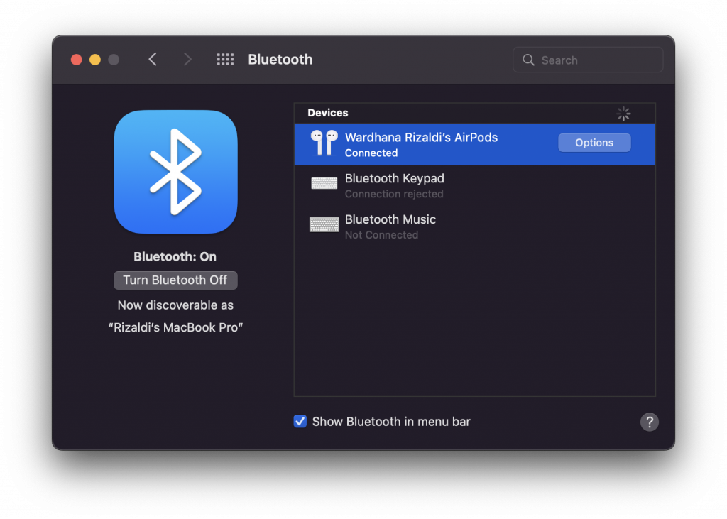Click the forward chevron arrow
Viewport: 727px width, 519px height.
pyautogui.click(x=187, y=60)
